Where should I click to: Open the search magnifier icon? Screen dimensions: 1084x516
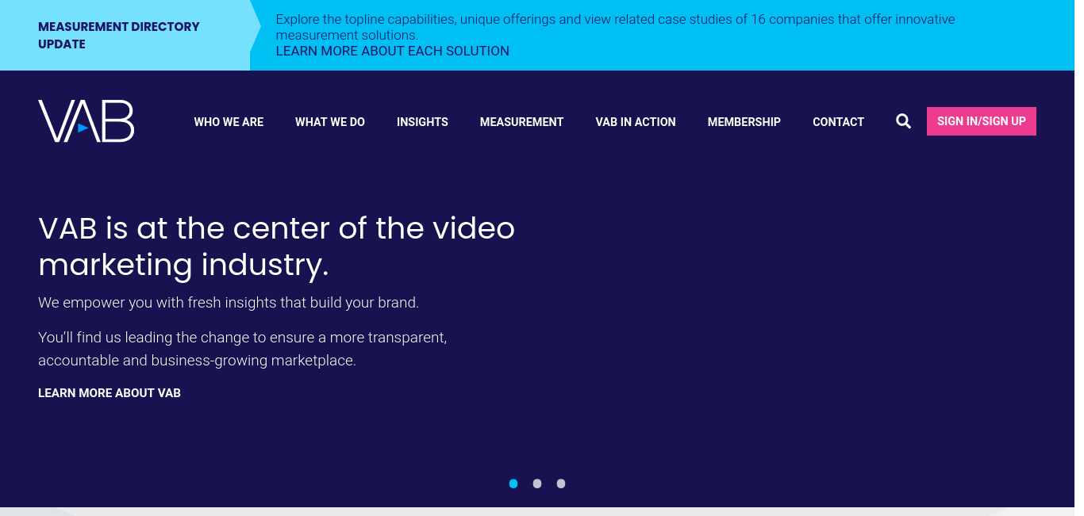903,121
